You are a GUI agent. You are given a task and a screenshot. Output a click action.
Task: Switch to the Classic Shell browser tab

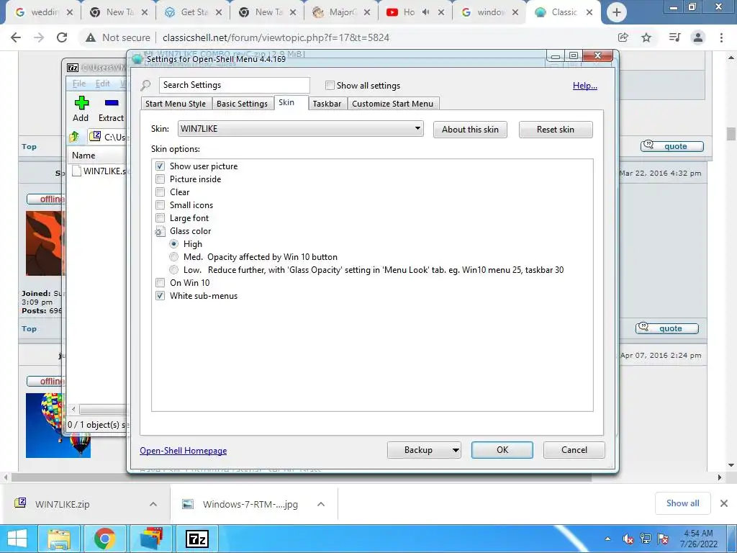coord(564,13)
